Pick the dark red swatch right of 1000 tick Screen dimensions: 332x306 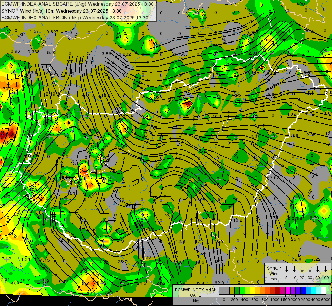click(278, 291)
